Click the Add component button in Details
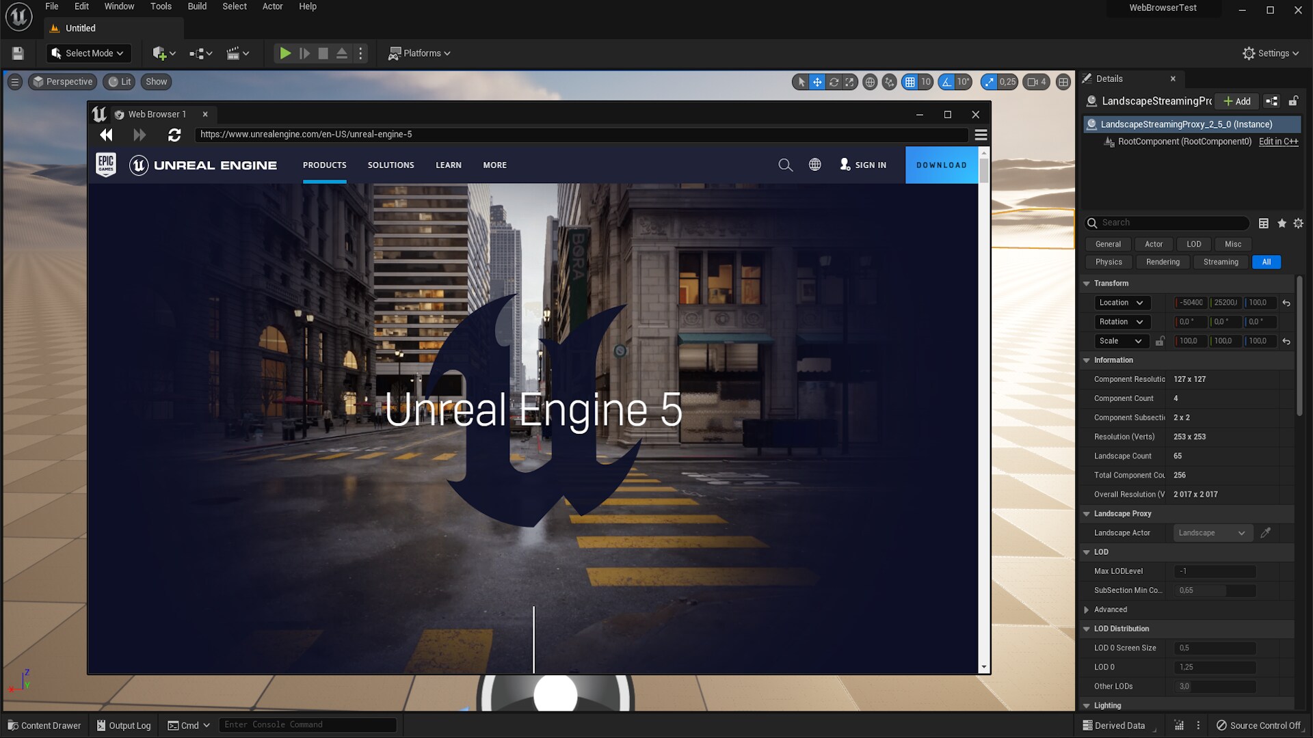Screen dimensions: 1313x738 coord(1237,101)
